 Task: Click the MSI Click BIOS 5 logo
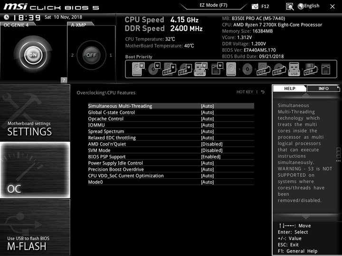pos(51,7)
